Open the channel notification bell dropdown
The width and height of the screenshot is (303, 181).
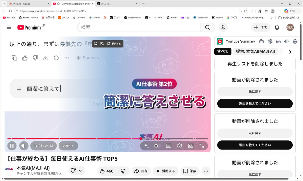coord(77,171)
